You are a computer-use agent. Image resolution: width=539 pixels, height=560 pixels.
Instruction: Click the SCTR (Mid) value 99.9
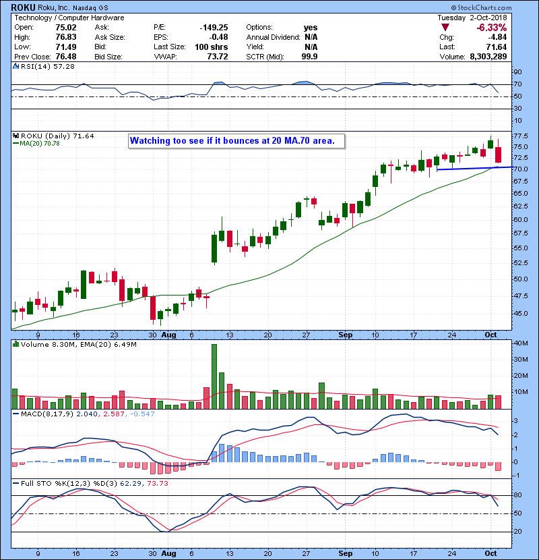pos(309,57)
